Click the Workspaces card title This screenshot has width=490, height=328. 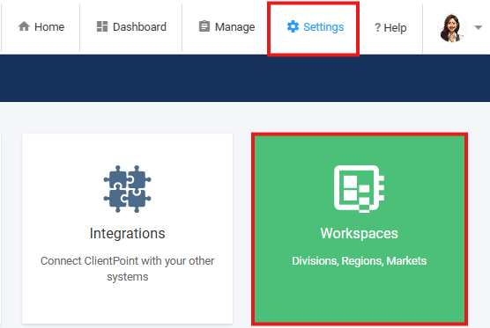click(359, 234)
